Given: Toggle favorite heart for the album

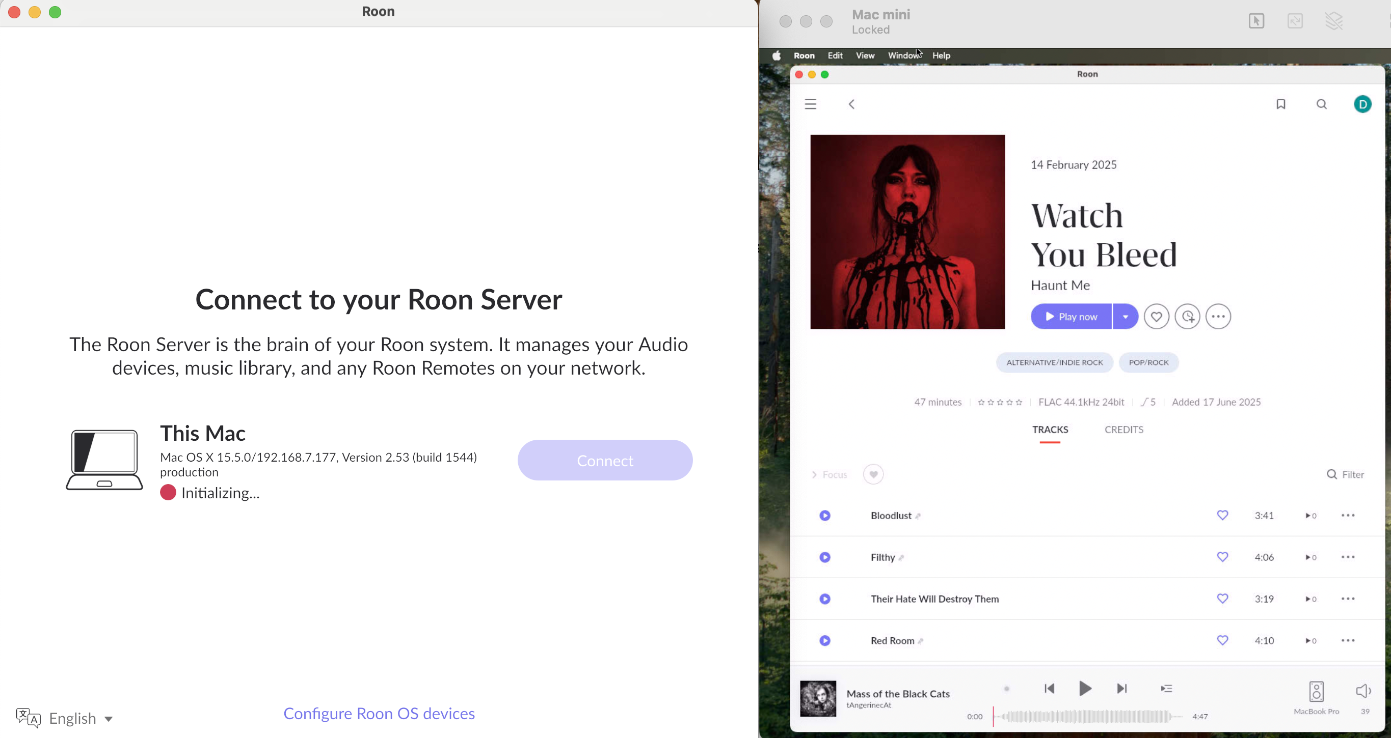Looking at the screenshot, I should point(1156,317).
